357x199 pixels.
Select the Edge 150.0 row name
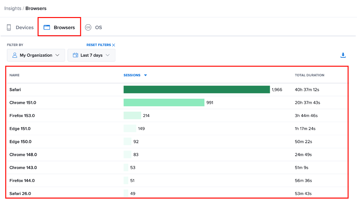tap(21, 142)
